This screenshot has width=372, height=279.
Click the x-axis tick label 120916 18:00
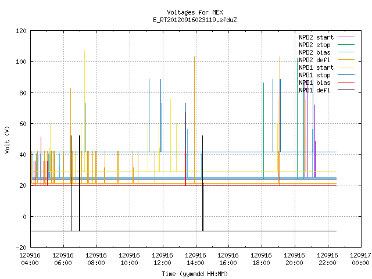pos(261,259)
